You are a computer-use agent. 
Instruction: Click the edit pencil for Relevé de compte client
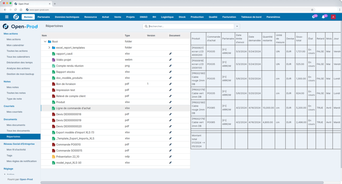pyautogui.click(x=170, y=96)
